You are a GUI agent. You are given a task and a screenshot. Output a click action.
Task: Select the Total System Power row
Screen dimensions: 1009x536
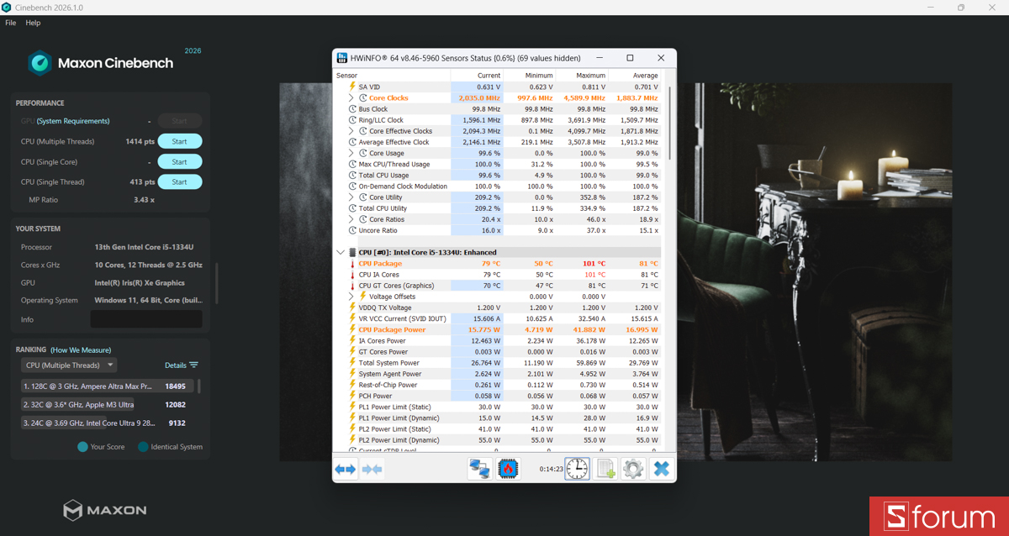(498, 363)
